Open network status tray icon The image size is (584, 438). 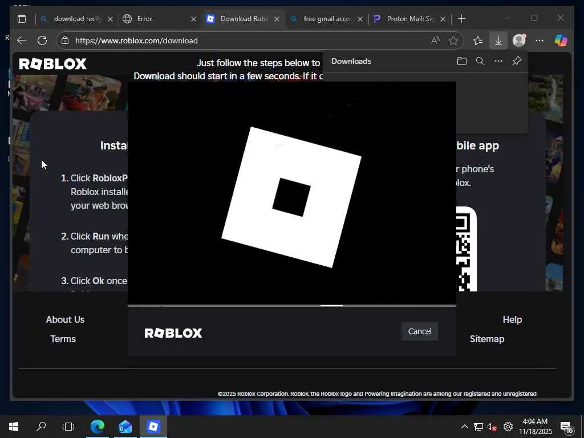[x=478, y=427]
